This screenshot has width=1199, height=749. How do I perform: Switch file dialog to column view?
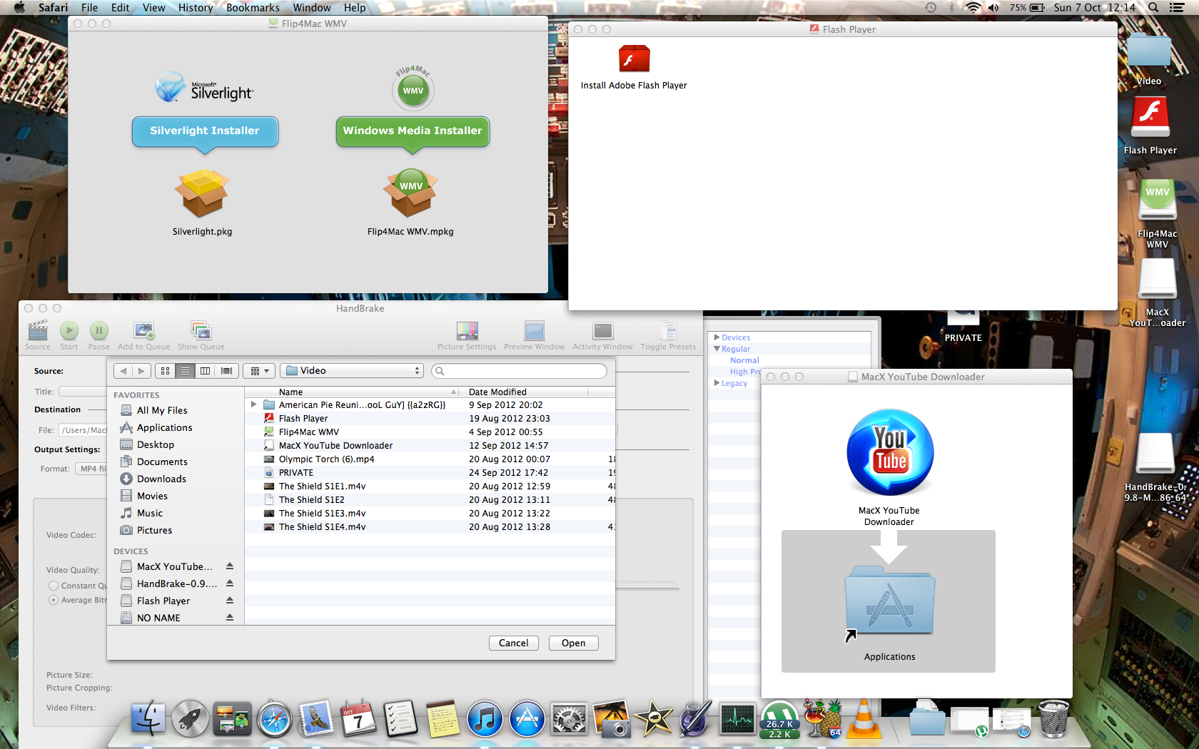[x=206, y=371]
